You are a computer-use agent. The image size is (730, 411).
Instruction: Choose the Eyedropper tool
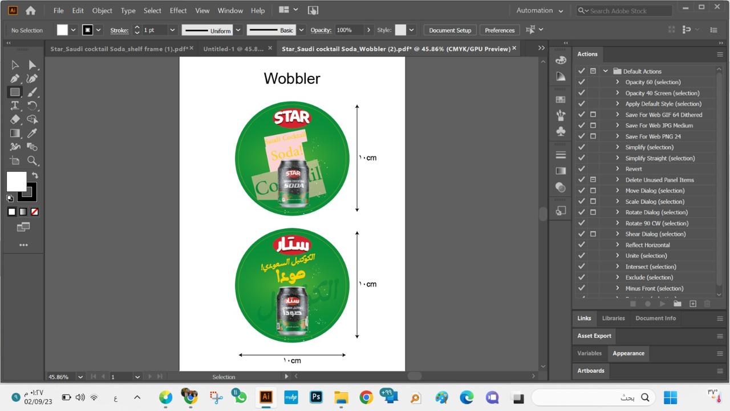[33, 134]
